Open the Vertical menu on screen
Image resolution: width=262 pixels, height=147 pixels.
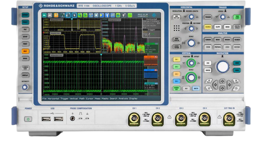[74, 99]
